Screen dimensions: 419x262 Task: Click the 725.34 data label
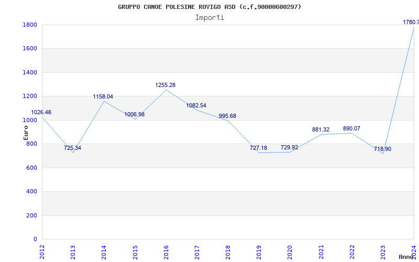tap(72, 148)
